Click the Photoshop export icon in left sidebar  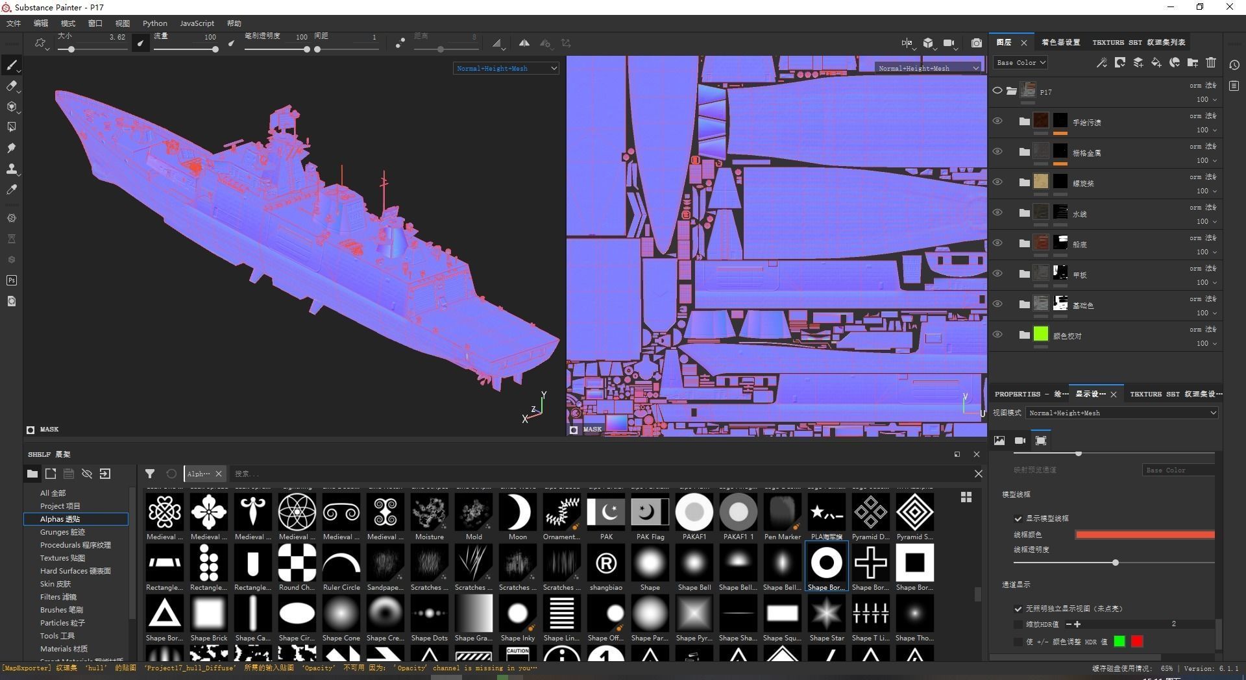[x=11, y=280]
